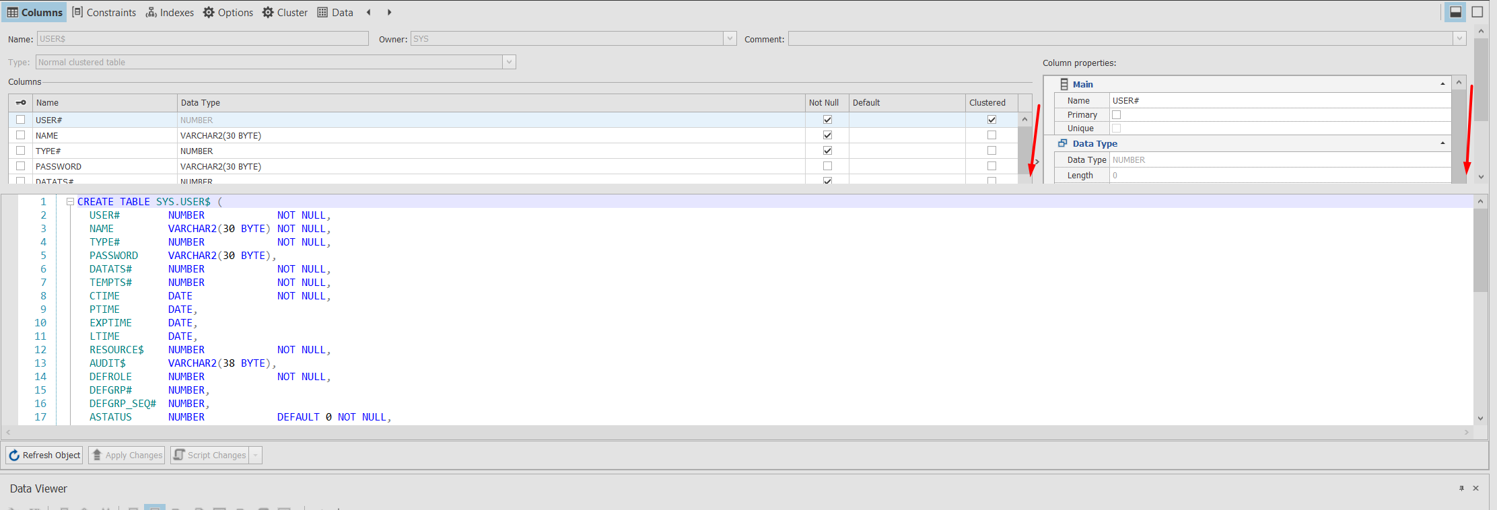
Task: Click the Default column header
Action: [907, 103]
